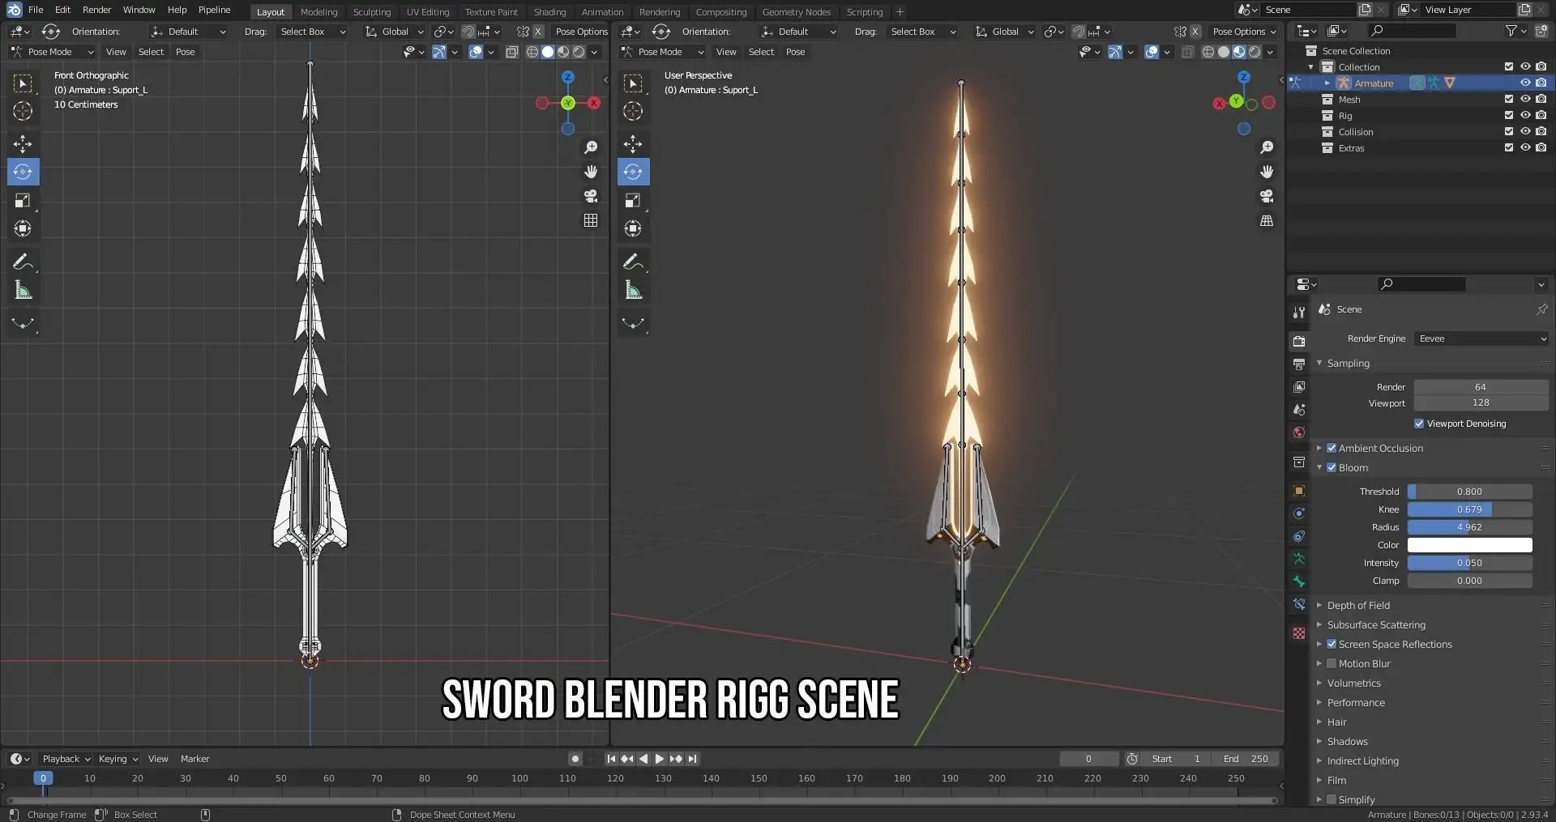This screenshot has width=1556, height=822.
Task: Click the Bloom Color swatch
Action: (1469, 545)
